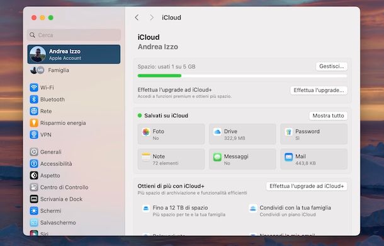Click 'Spazio: usati 1 su 5 GB' text
This screenshot has width=384, height=246.
click(x=167, y=66)
